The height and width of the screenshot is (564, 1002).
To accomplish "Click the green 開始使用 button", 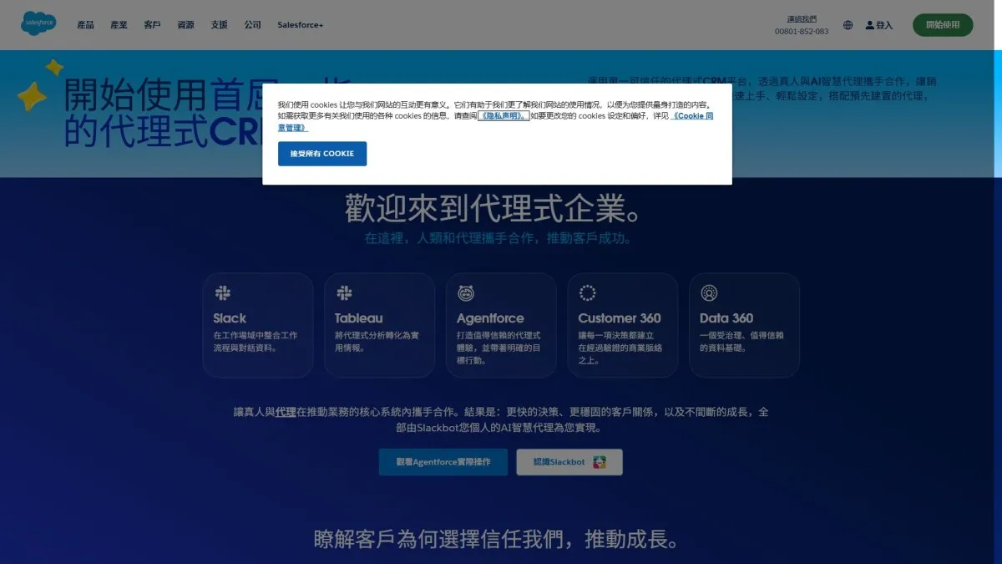I will [x=943, y=25].
